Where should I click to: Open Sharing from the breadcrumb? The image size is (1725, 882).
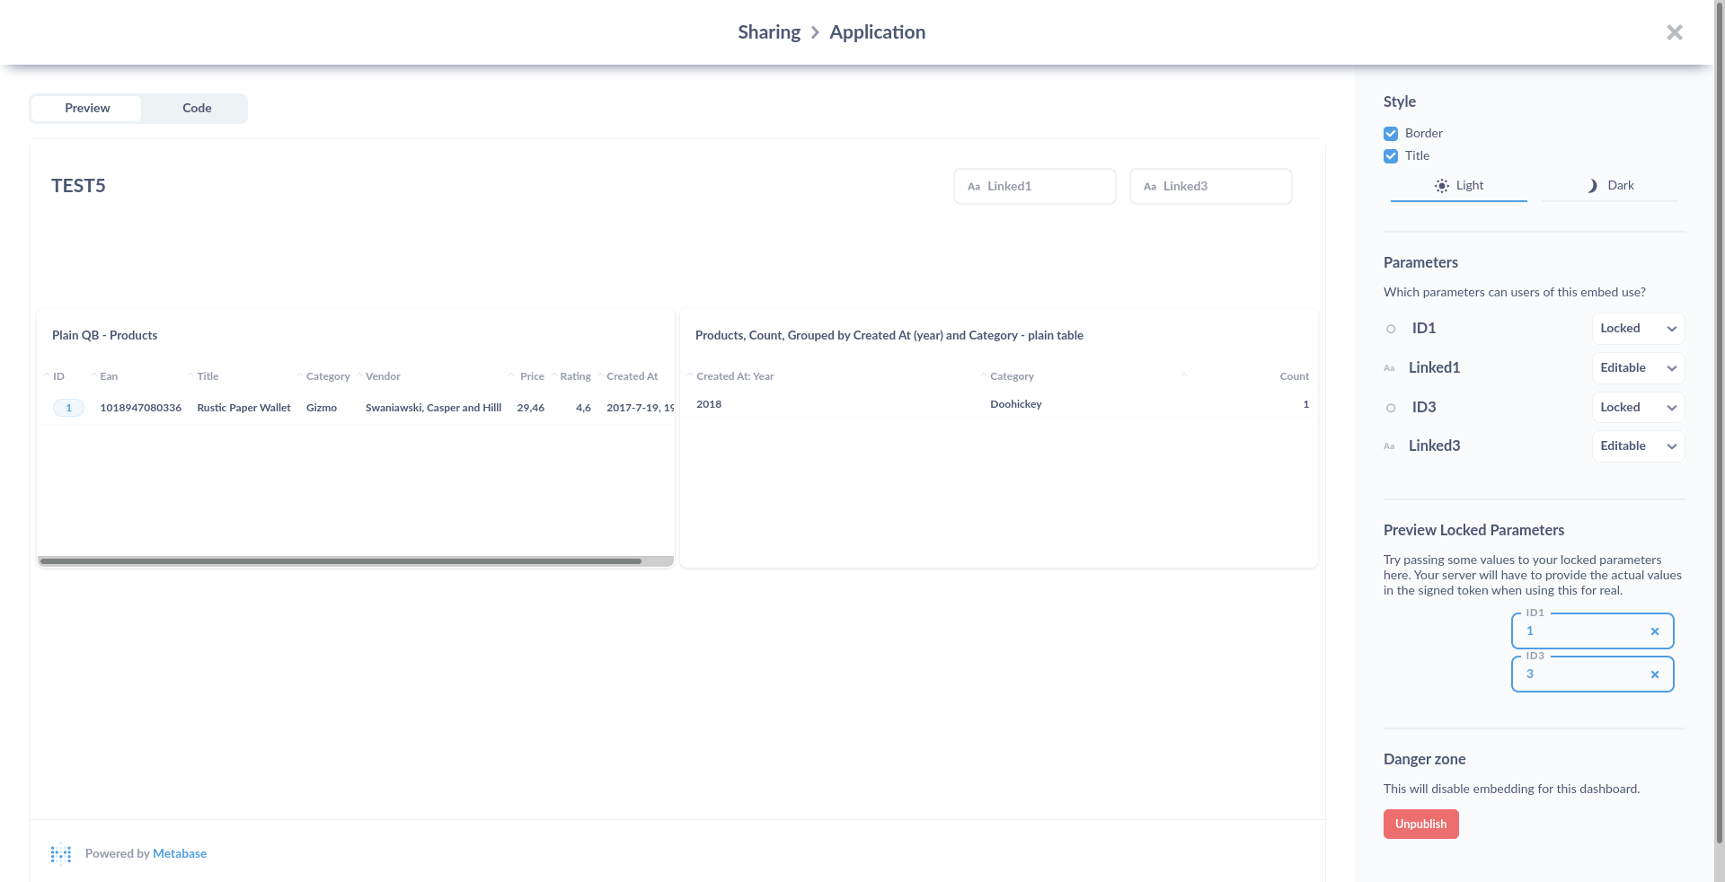(768, 31)
